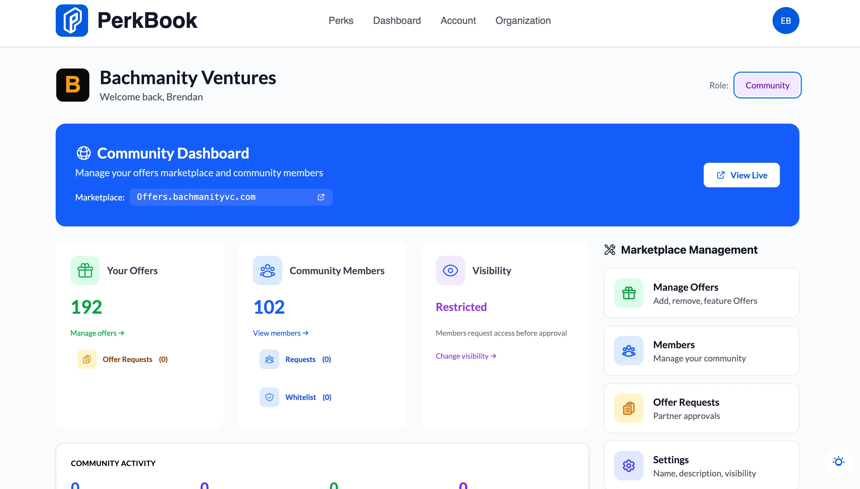Click the Bachmanity Ventures heading

coord(188,78)
